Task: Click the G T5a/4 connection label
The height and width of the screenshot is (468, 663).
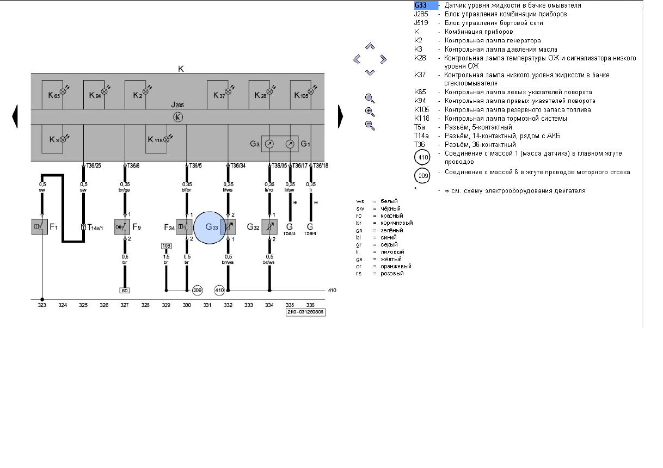Action: click(310, 229)
